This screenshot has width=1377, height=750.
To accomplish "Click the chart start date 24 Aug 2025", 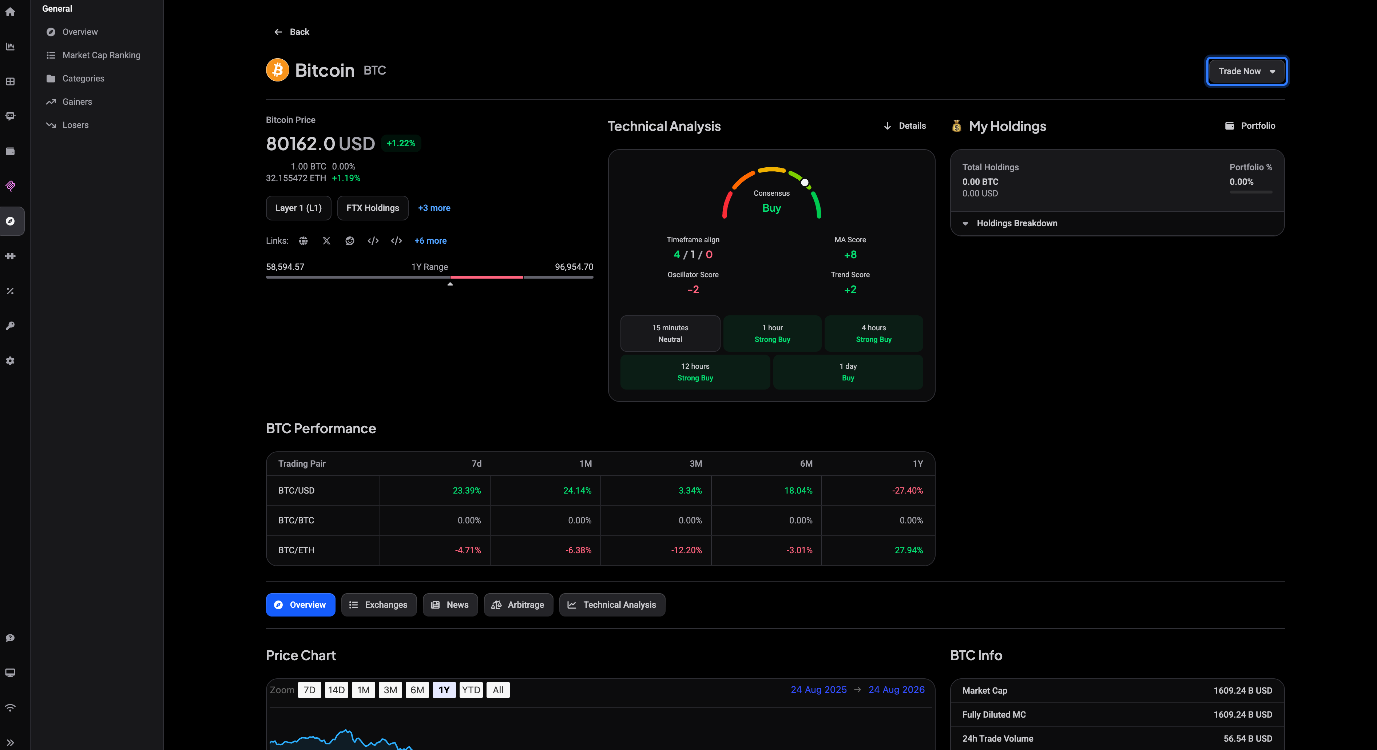I will coord(818,690).
